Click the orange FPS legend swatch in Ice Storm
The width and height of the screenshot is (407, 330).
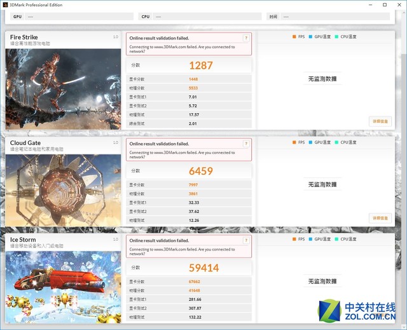(294, 239)
